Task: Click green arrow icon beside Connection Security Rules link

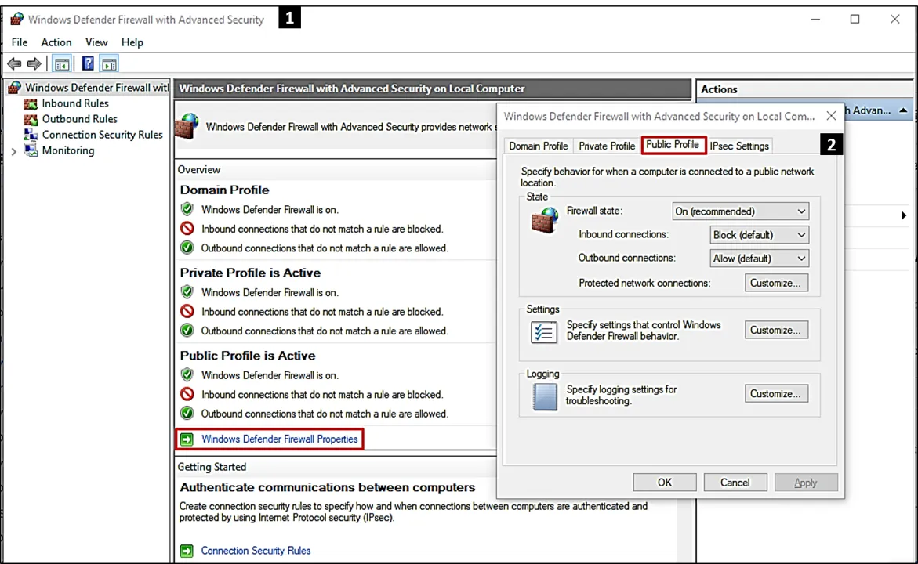Action: tap(187, 551)
